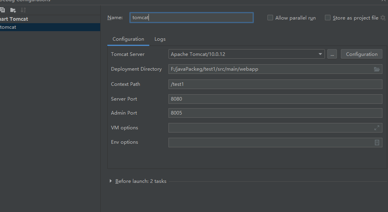
Task: Click the Context Path input field
Action: pos(275,84)
